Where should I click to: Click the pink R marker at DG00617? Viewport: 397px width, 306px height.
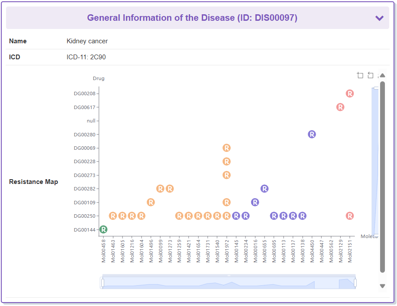click(340, 107)
